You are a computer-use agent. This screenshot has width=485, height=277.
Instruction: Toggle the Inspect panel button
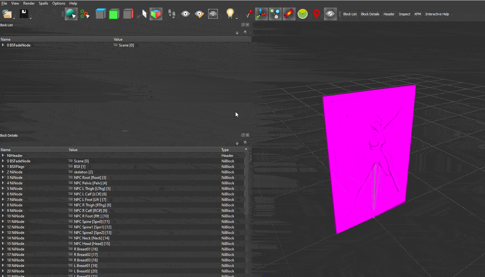(405, 14)
